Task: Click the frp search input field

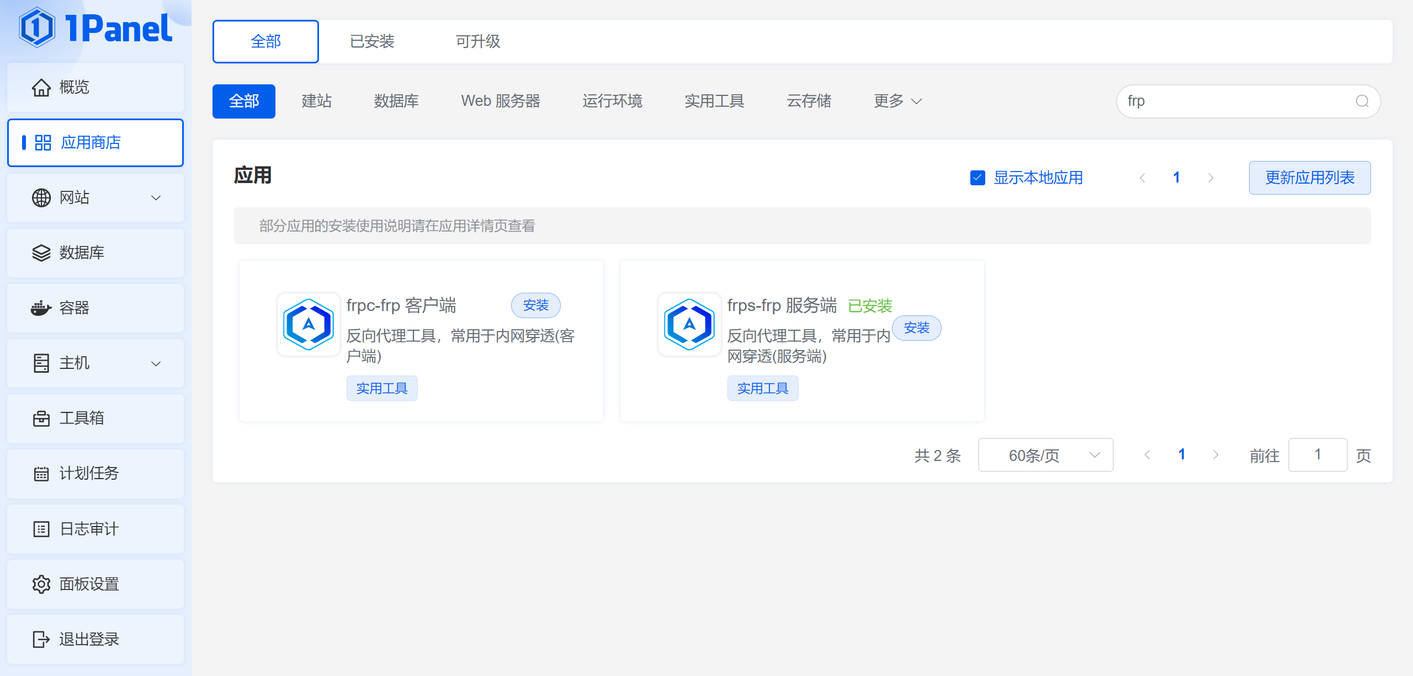Action: [x=1249, y=101]
